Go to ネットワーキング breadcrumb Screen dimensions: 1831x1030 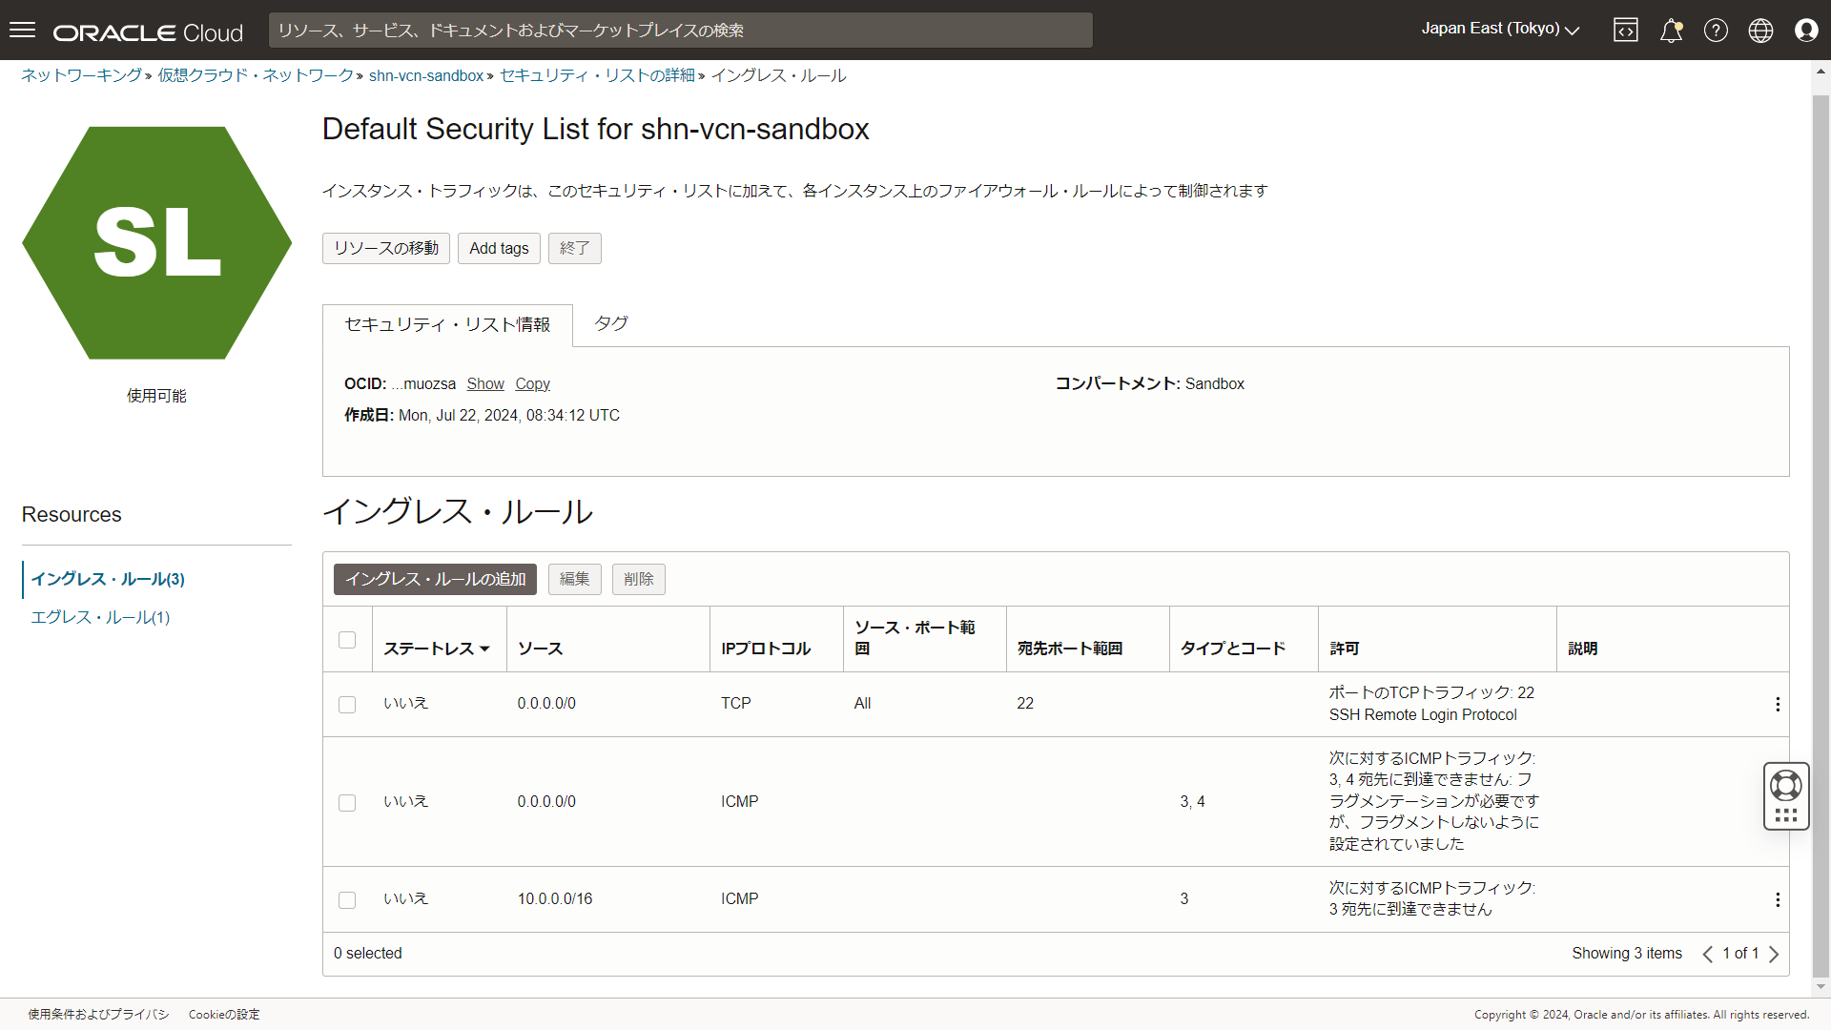[82, 75]
